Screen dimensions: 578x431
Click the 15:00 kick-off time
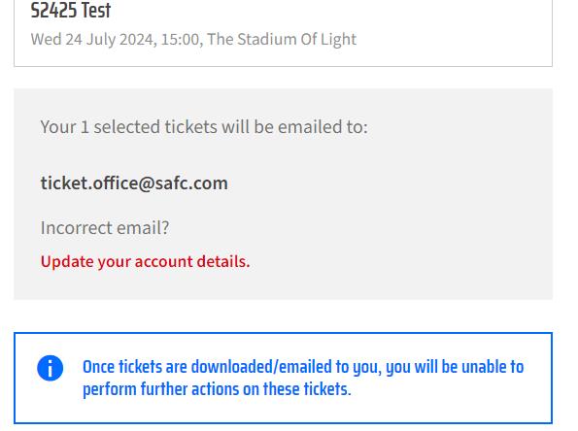click(x=181, y=40)
